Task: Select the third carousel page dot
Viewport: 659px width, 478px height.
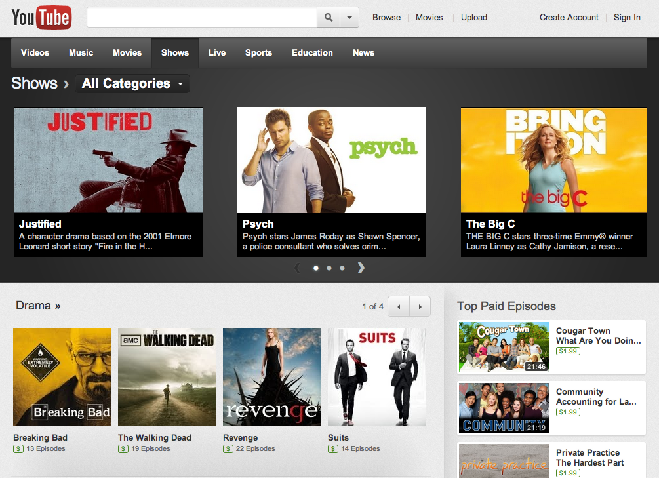Action: tap(342, 268)
